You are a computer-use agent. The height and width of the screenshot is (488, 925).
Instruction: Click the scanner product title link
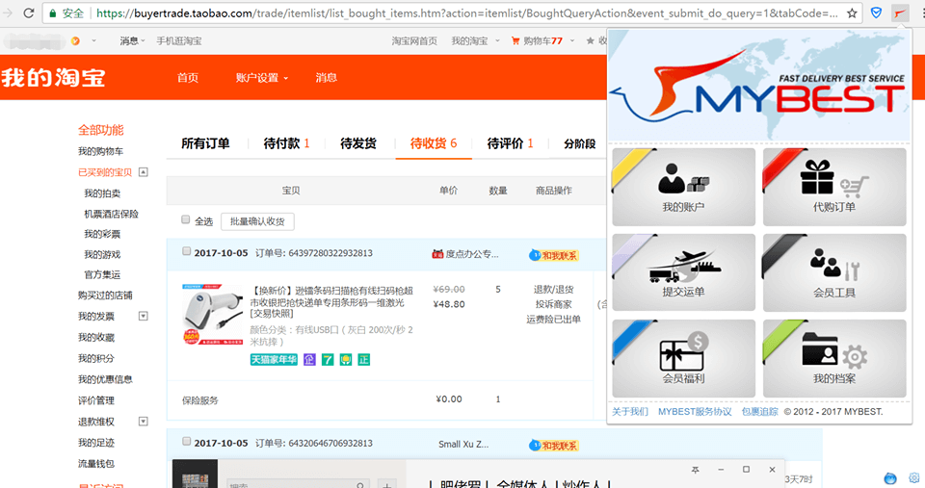[x=331, y=302]
